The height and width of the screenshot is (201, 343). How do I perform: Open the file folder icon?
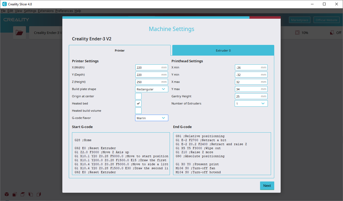point(20,33)
